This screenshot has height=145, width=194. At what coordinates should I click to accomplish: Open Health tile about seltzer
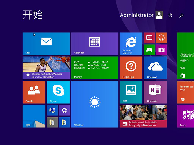186,92
